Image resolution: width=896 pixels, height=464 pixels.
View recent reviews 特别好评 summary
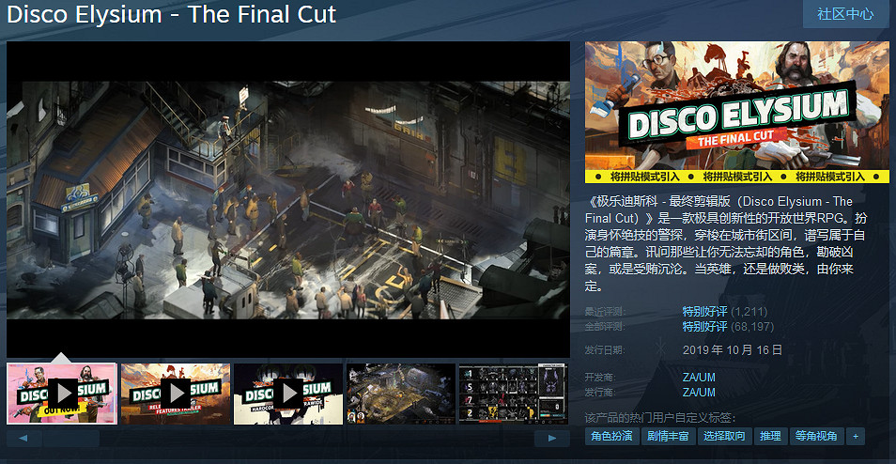tap(704, 311)
